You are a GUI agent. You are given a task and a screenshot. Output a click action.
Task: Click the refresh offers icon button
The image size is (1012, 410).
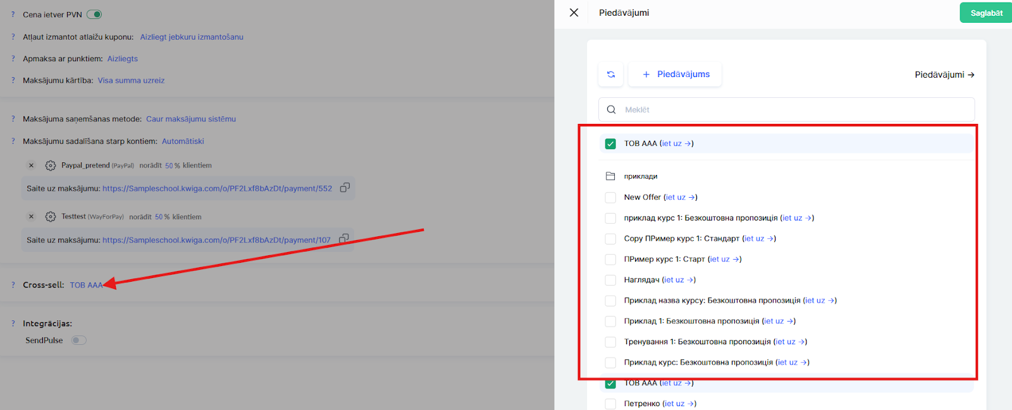coord(610,75)
